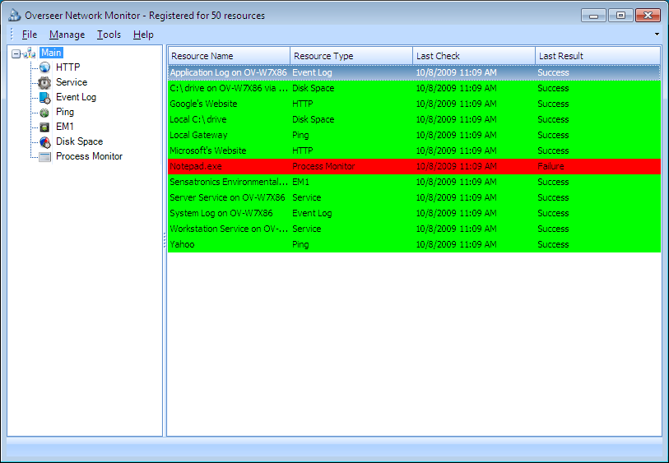Open the File menu
Image resolution: width=669 pixels, height=463 pixels.
pos(30,35)
